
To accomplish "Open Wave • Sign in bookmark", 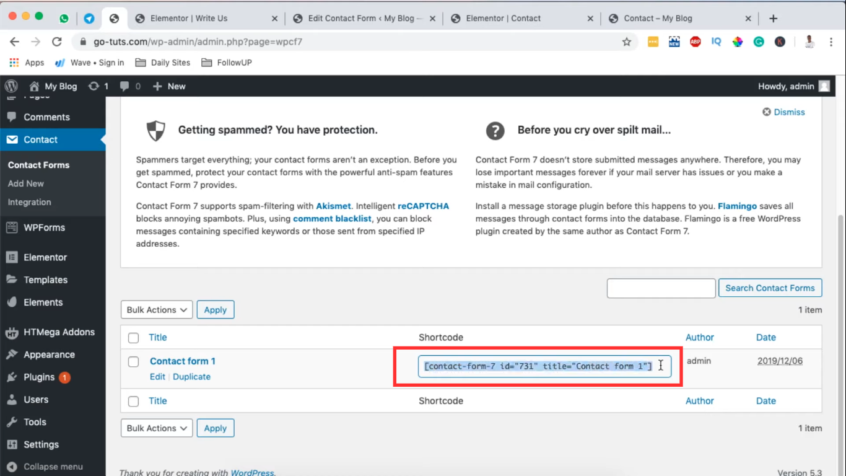I will [90, 63].
